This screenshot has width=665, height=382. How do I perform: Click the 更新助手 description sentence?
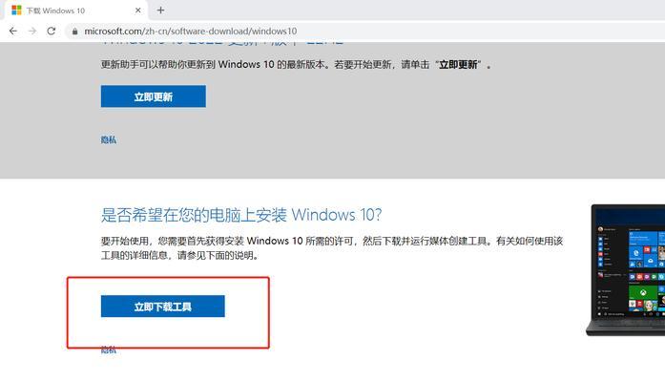tap(296, 65)
